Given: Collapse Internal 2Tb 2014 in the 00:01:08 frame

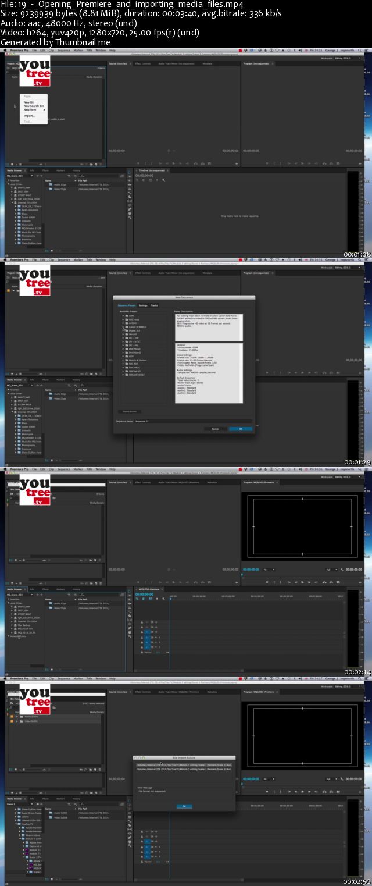Looking at the screenshot, I should [12, 202].
